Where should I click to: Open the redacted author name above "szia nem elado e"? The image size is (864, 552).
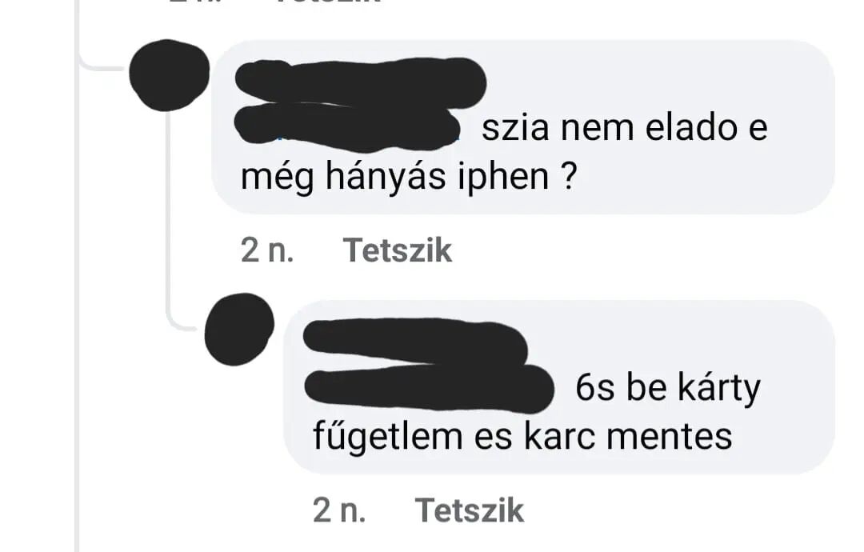(361, 81)
